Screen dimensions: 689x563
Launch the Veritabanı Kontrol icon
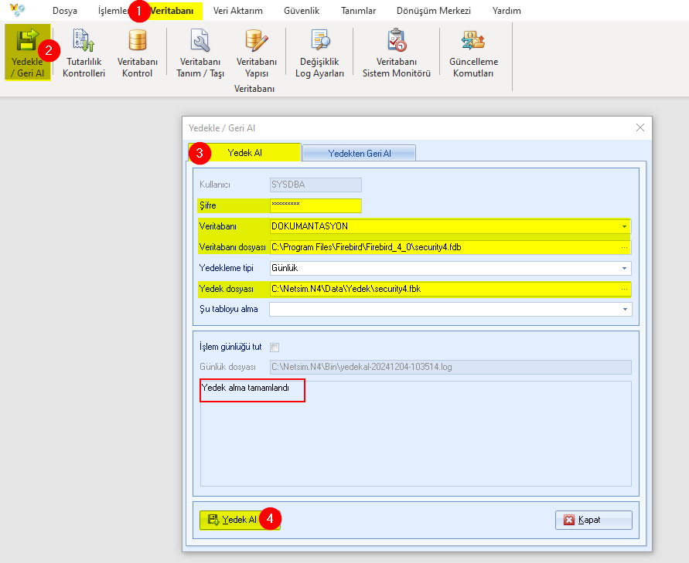(137, 53)
